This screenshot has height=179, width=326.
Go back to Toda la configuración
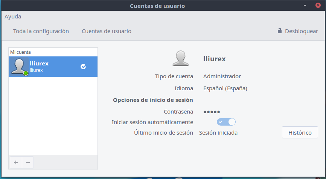[41, 31]
